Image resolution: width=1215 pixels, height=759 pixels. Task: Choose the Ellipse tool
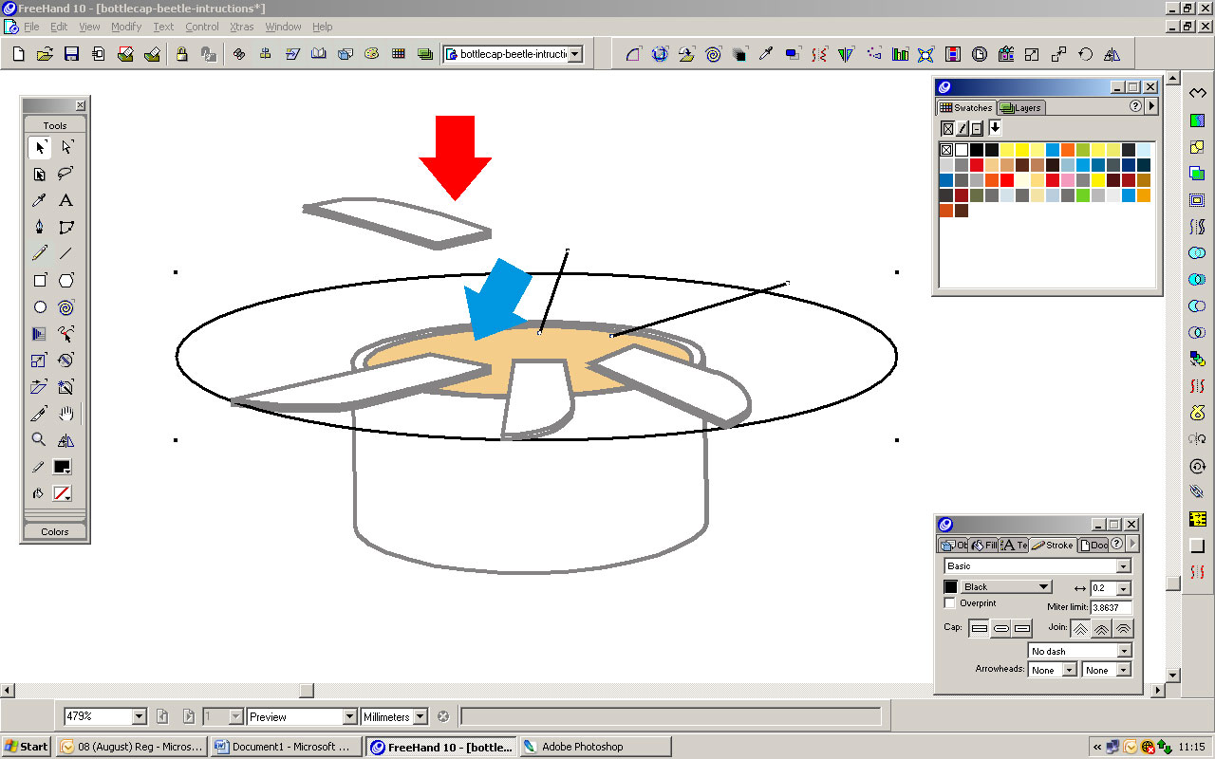(x=39, y=306)
